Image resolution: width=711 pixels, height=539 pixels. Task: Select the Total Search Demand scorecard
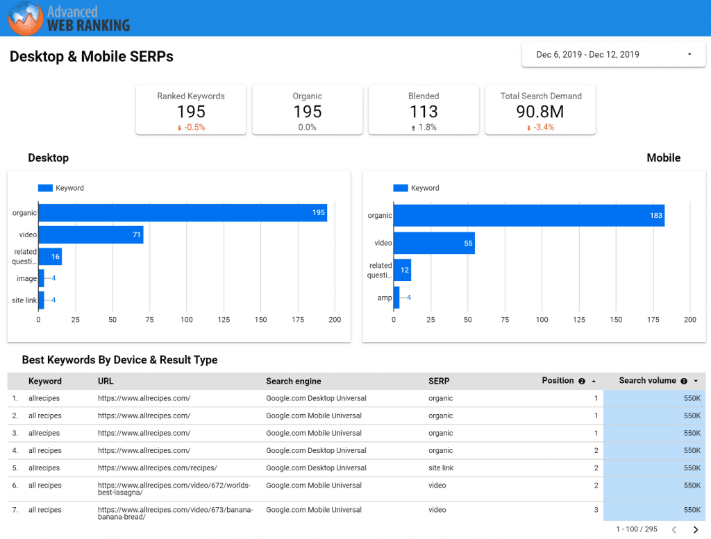[540, 110]
